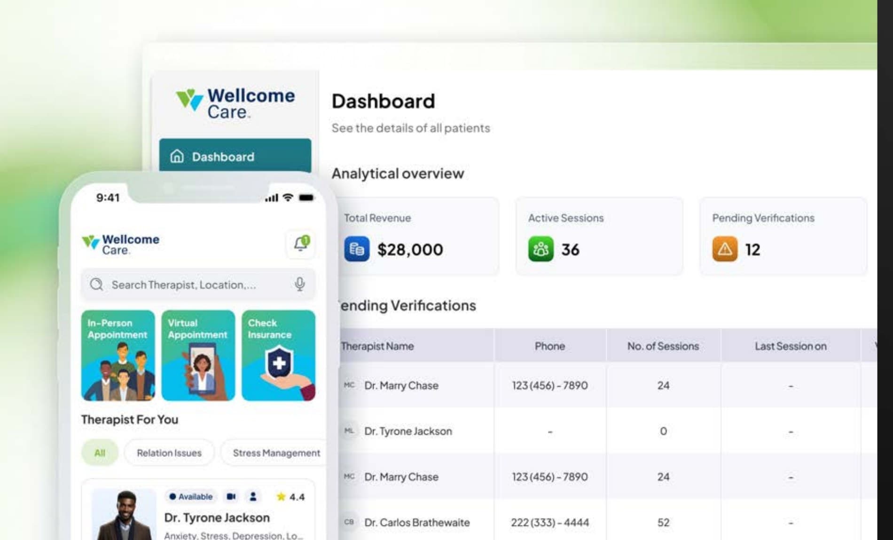
Task: Click the cellular signal icon in status bar
Action: (x=271, y=198)
